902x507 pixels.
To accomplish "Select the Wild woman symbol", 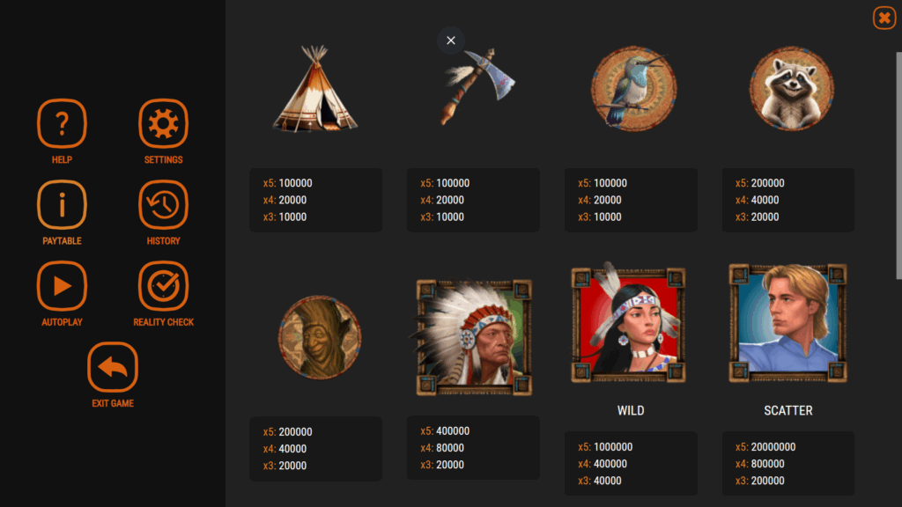I will coord(628,323).
